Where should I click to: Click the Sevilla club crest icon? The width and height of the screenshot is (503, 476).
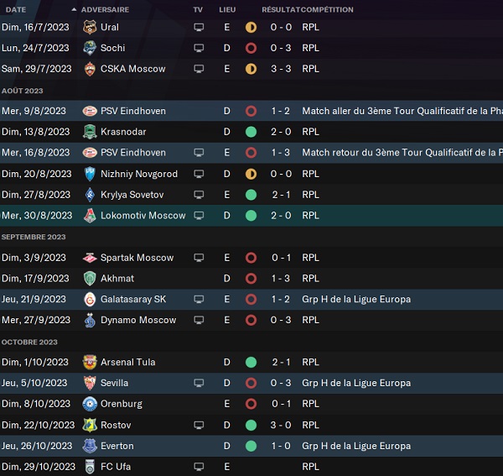90,383
